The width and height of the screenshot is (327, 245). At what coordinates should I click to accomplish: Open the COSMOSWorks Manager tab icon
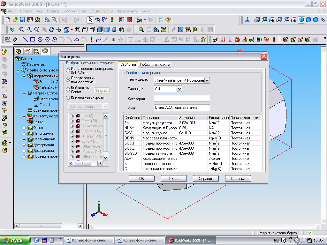click(45, 51)
